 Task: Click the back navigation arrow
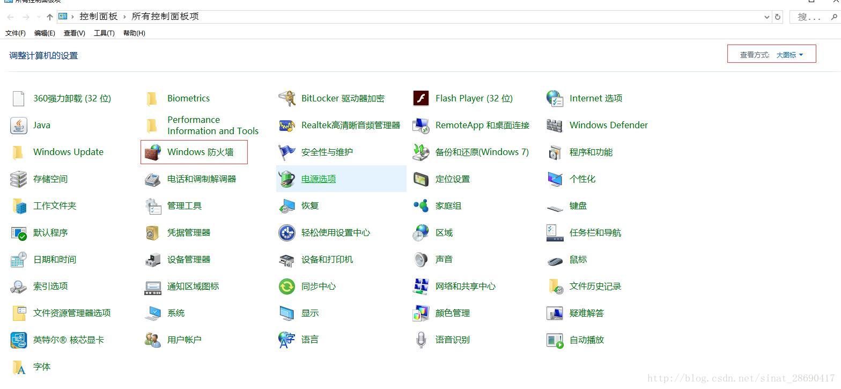click(x=10, y=17)
